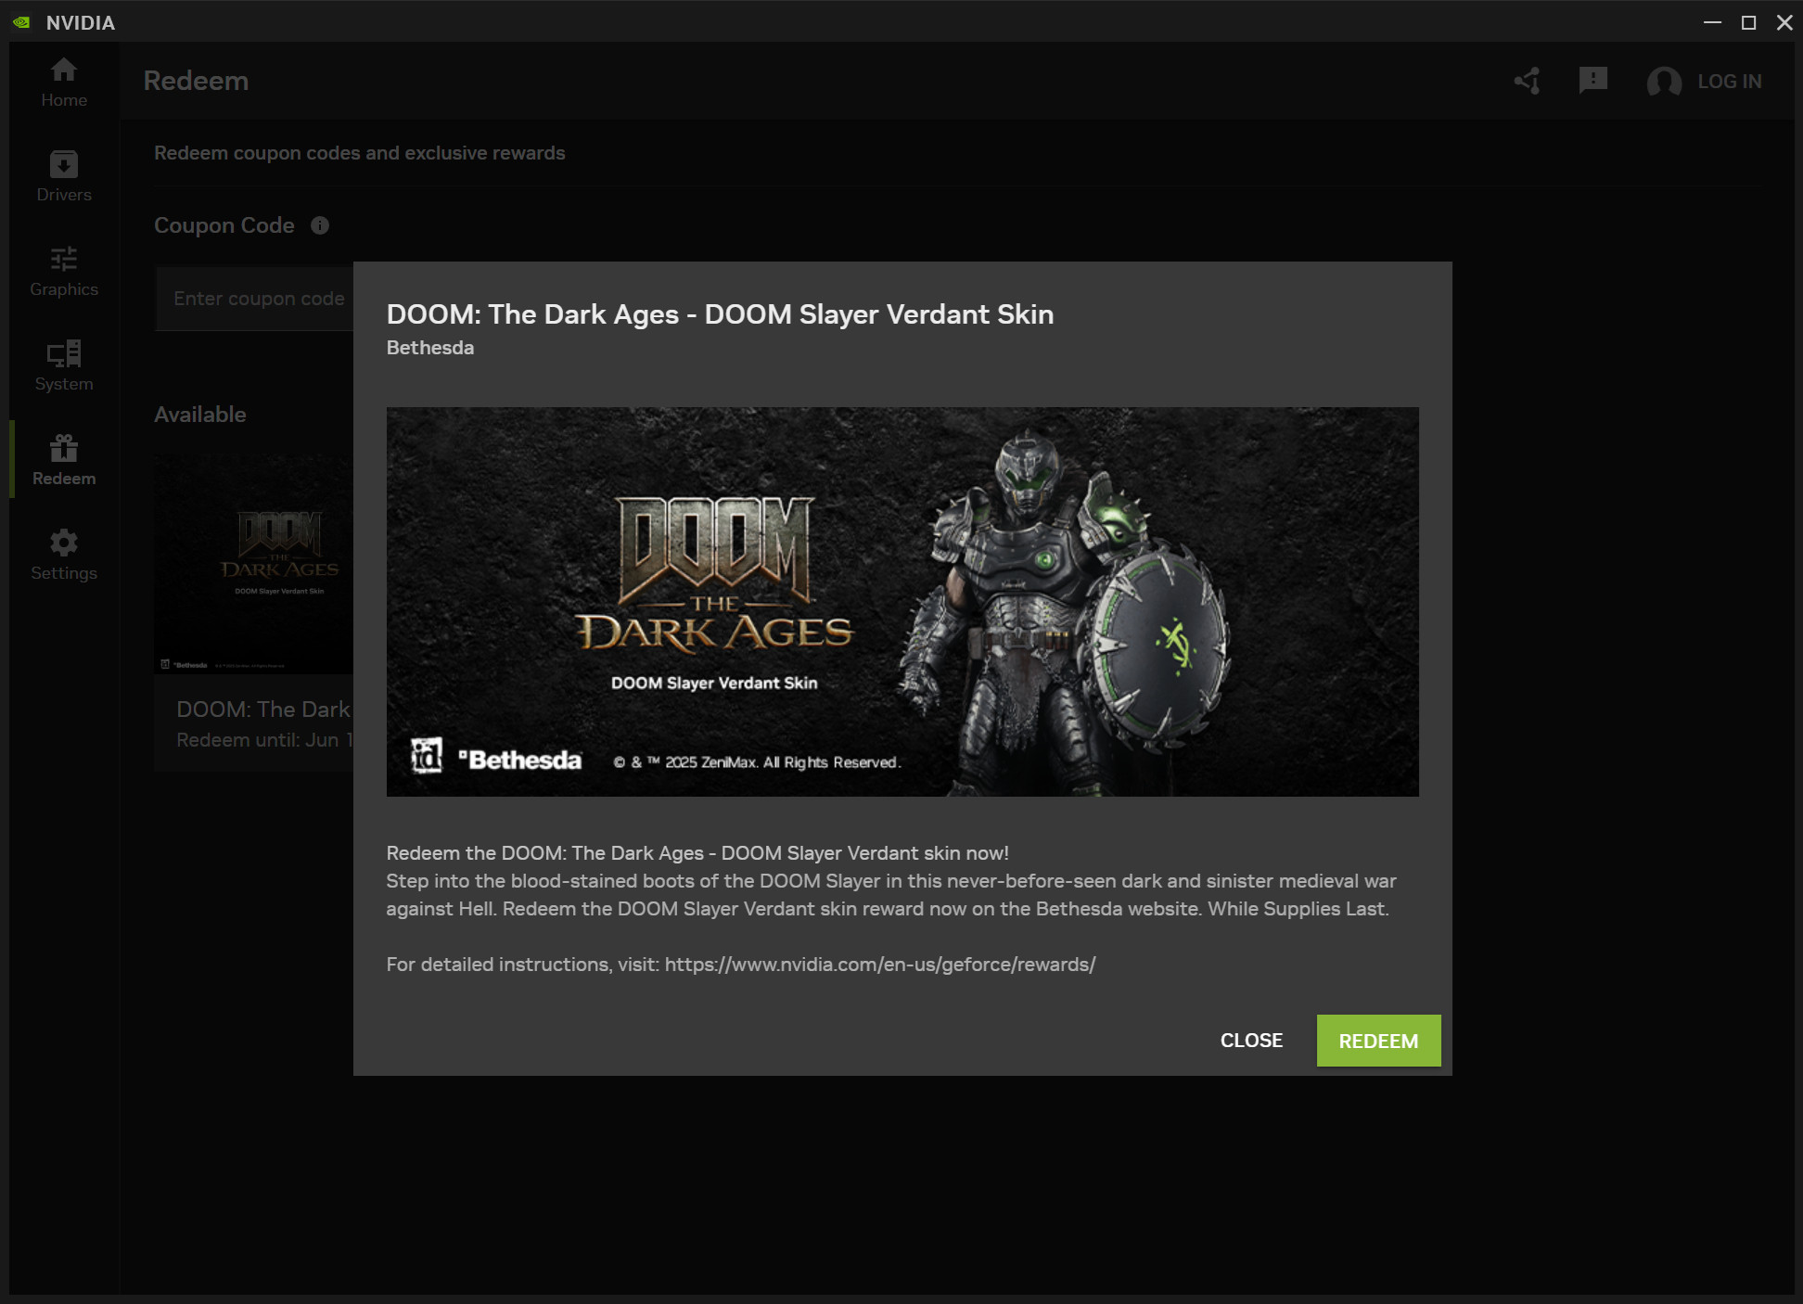Close the NVIDIA app window
This screenshot has width=1803, height=1304.
point(1784,22)
